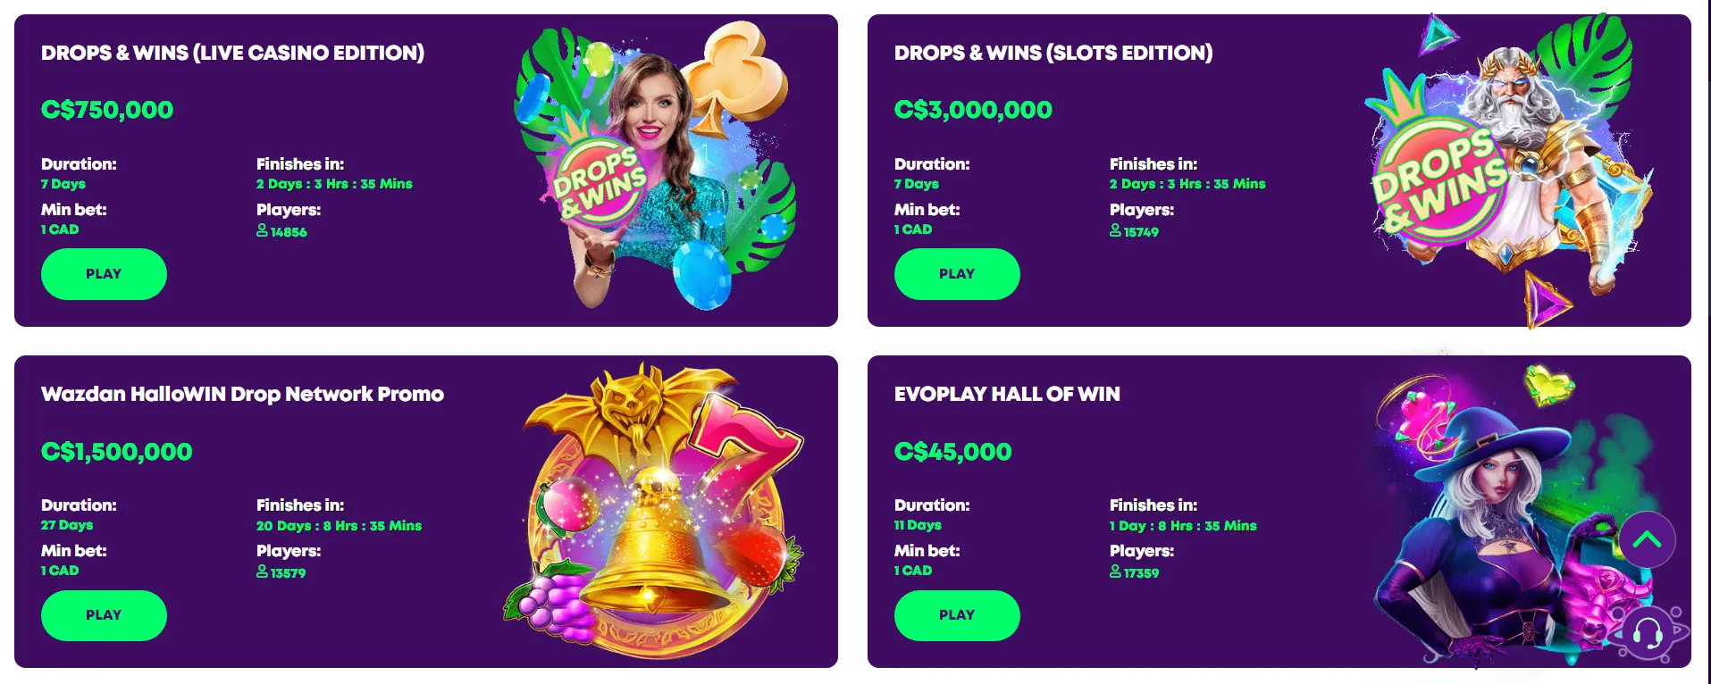
Task: Click Drops & Wins badge on Live Casino image
Action: tap(600, 182)
